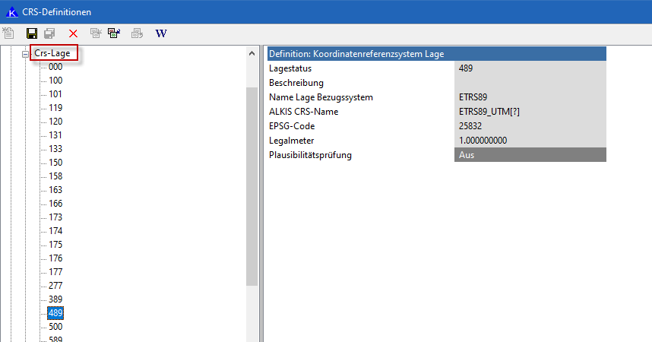Edit the Legalmeter value field

click(x=530, y=141)
